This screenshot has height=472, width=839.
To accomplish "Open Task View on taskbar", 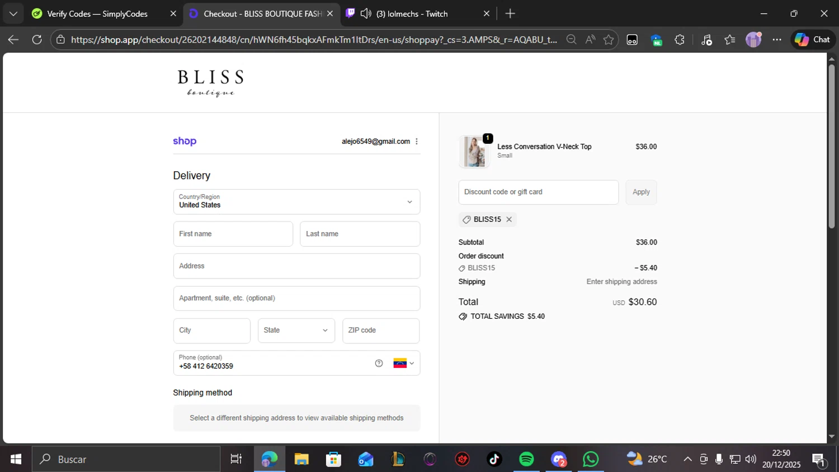I will [236, 459].
